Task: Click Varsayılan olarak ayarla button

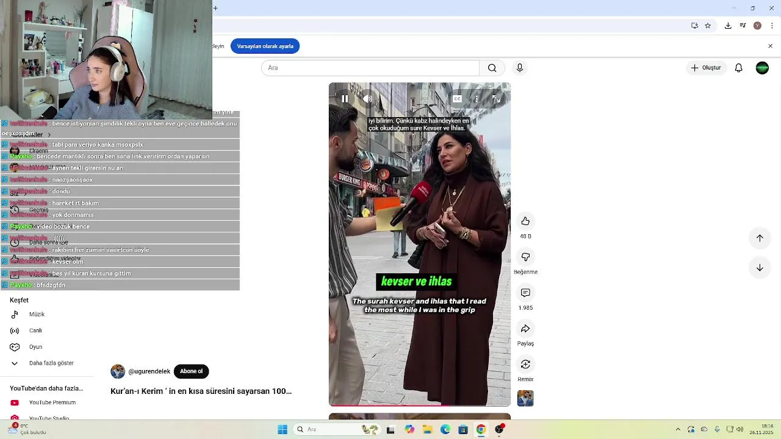Action: point(265,46)
